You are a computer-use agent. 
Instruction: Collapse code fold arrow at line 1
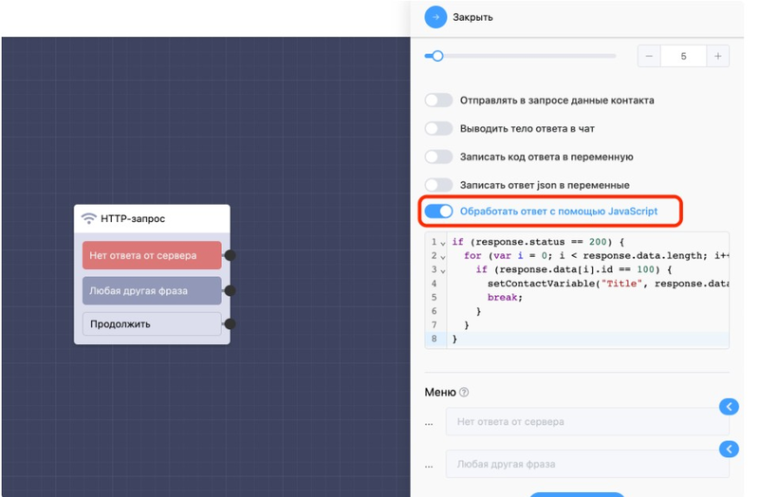(443, 243)
